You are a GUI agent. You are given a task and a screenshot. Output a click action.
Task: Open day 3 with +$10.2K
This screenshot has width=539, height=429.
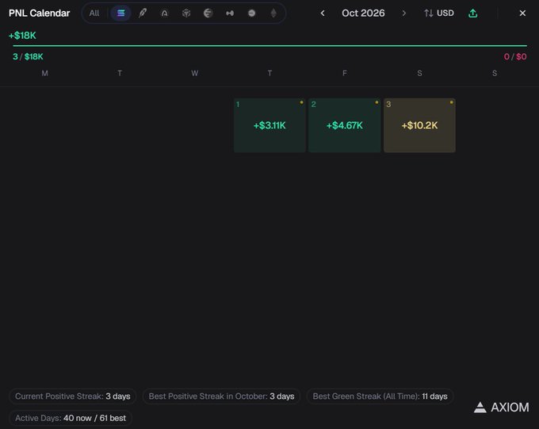[x=419, y=125]
